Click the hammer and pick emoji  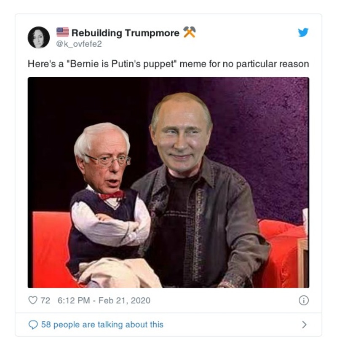click(190, 32)
